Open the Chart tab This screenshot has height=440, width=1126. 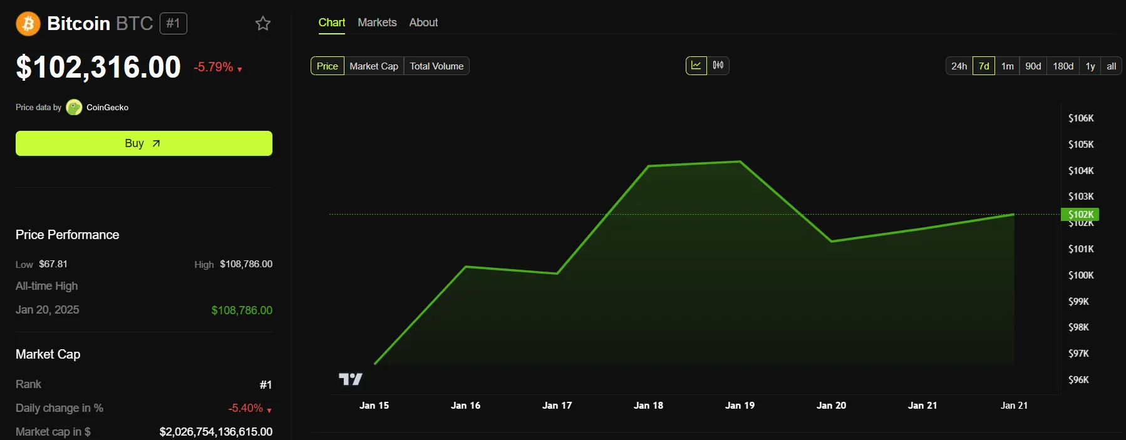(x=331, y=23)
